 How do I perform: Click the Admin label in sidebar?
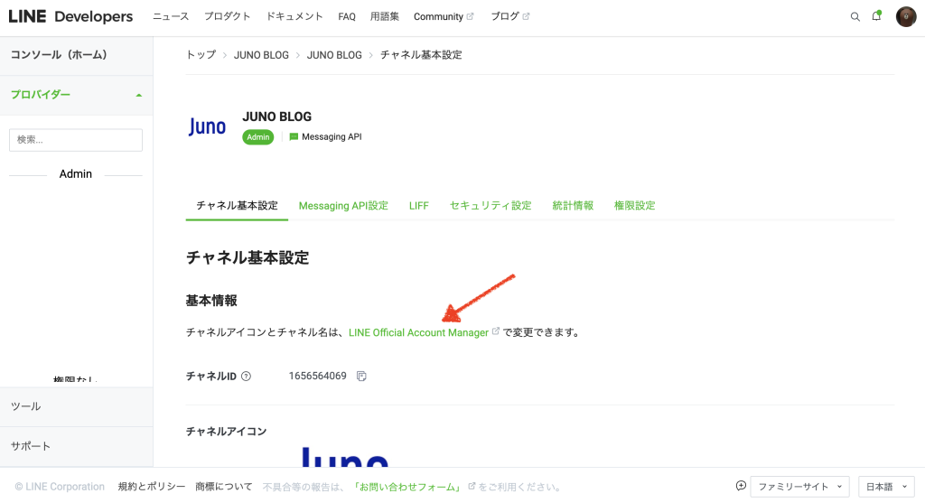coord(76,174)
